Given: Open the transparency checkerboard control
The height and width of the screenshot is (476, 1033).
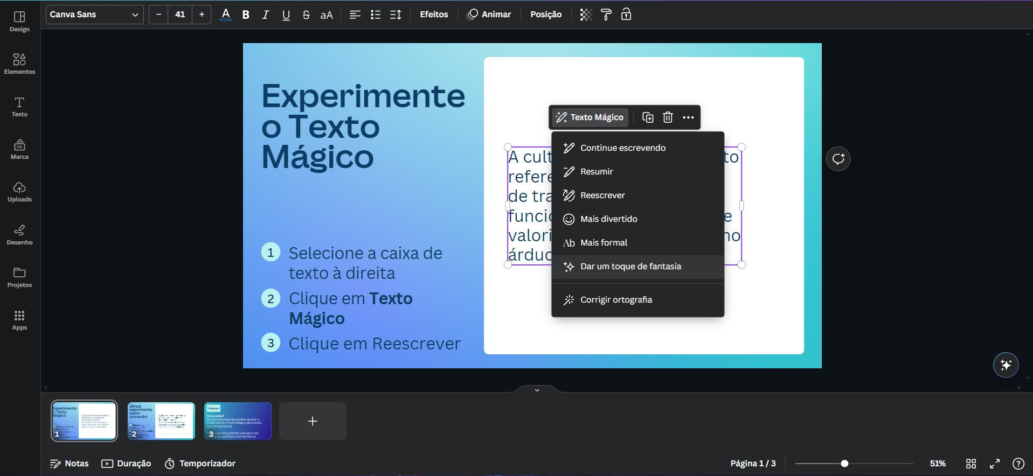Looking at the screenshot, I should (586, 15).
